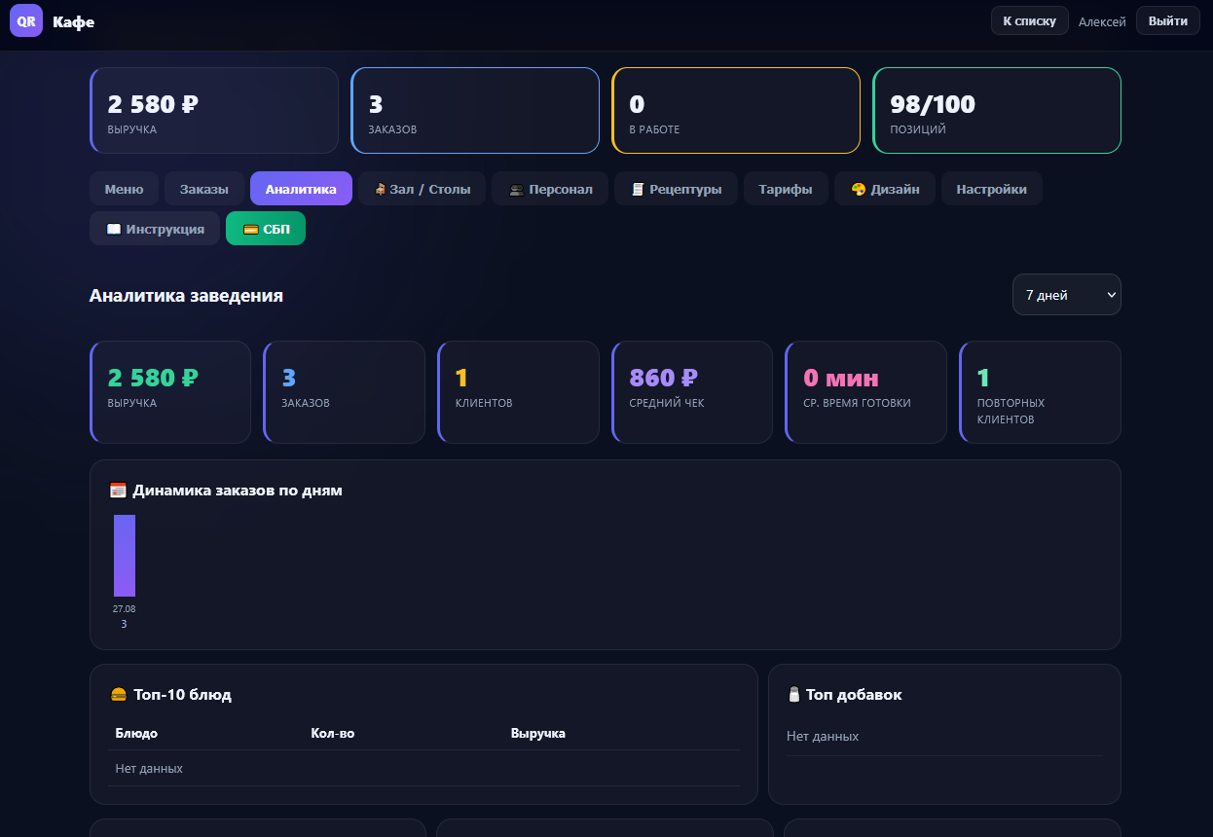
Task: Click the salt shaker icon beside Топ добавок
Action: (793, 695)
